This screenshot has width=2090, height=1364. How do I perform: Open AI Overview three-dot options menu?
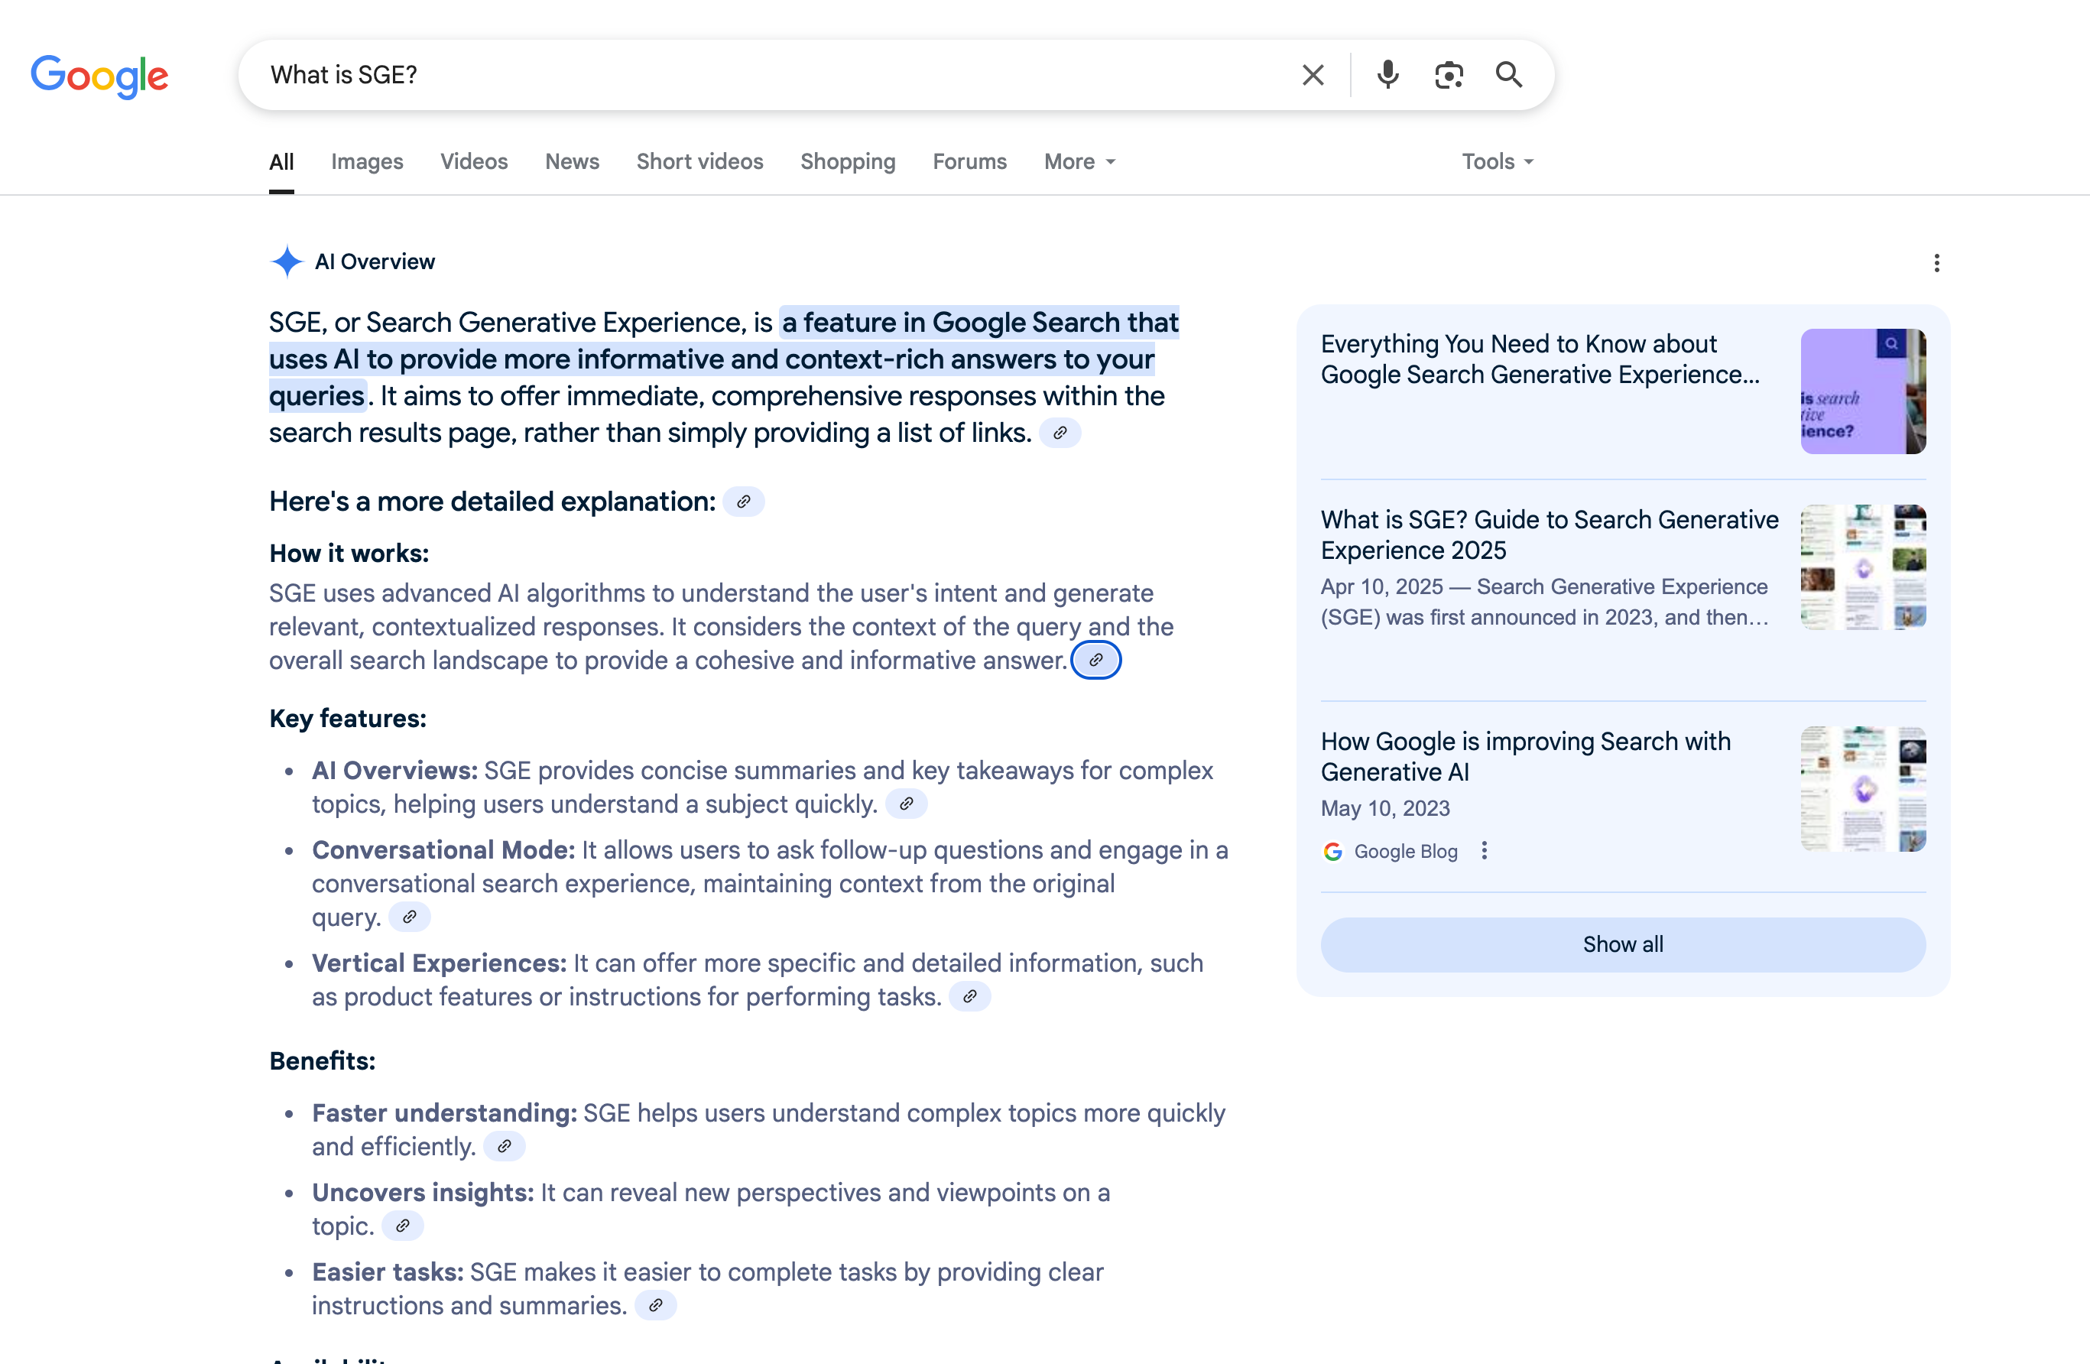[x=1936, y=262]
